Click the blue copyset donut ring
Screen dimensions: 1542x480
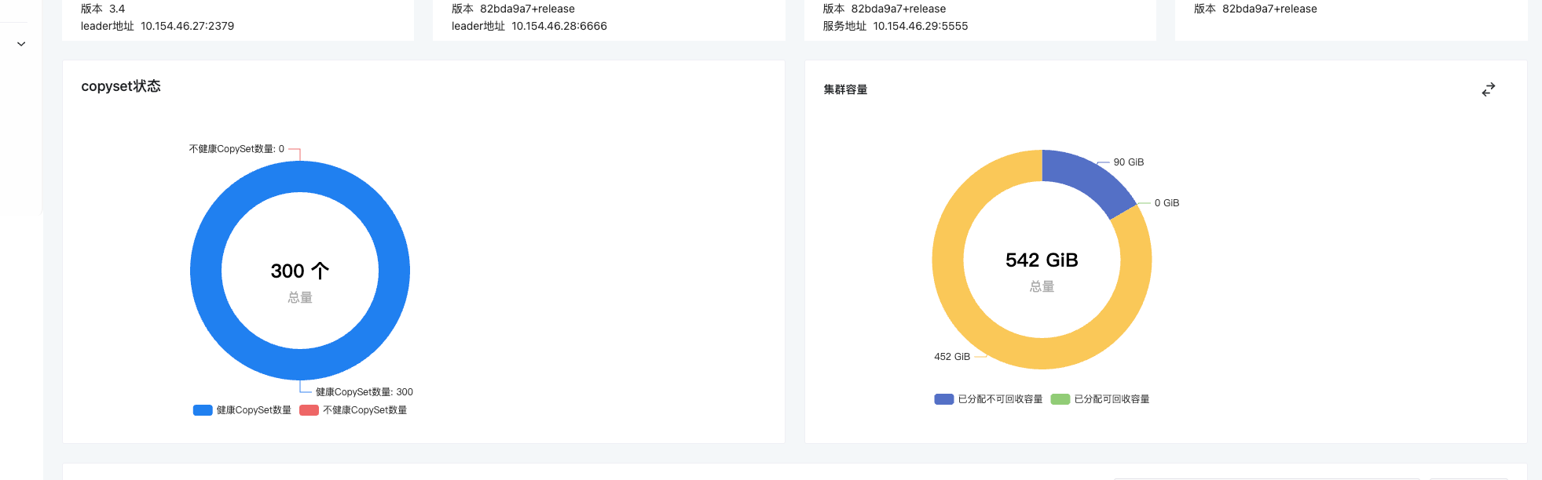tap(206, 271)
